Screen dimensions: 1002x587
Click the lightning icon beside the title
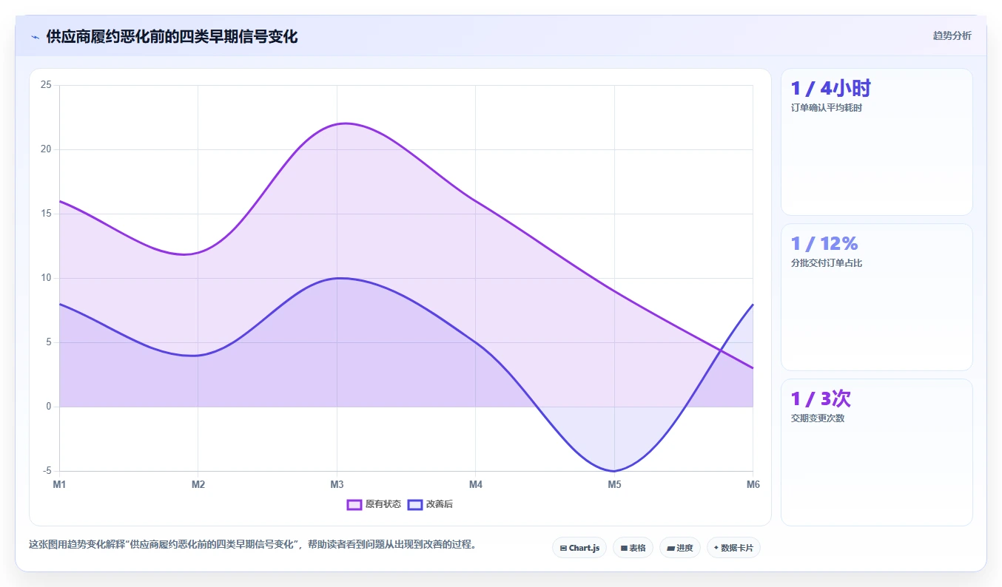(x=35, y=37)
